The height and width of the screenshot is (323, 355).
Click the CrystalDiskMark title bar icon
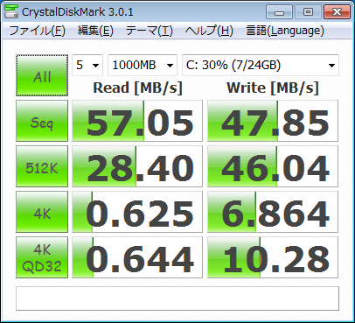coord(11,11)
